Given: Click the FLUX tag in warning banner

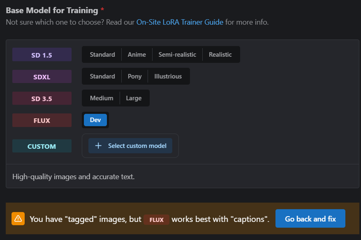Looking at the screenshot, I should pyautogui.click(x=157, y=220).
